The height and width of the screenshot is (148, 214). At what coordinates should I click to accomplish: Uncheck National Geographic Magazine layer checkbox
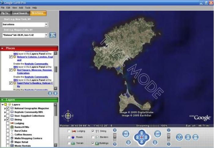(x=8, y=108)
